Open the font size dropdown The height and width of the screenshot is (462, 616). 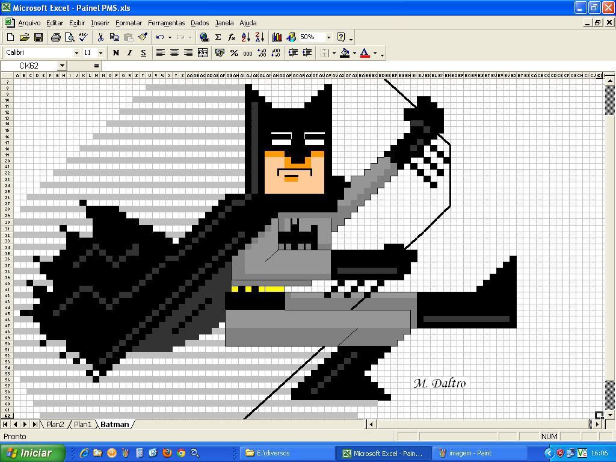coord(100,53)
